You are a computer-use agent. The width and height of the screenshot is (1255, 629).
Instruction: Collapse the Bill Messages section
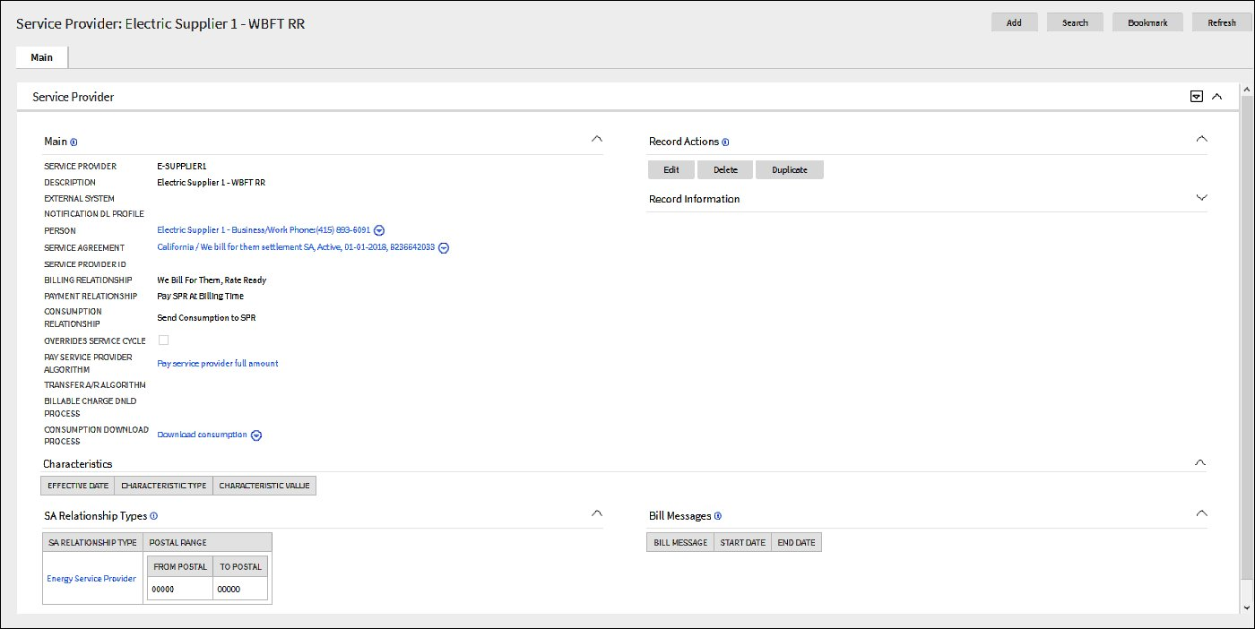[x=1201, y=513]
